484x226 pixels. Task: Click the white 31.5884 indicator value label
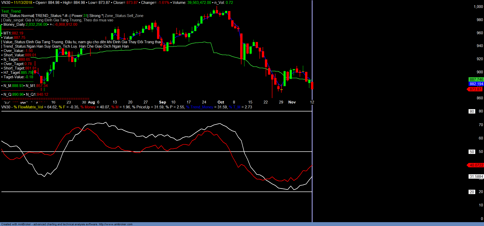click(x=476, y=177)
